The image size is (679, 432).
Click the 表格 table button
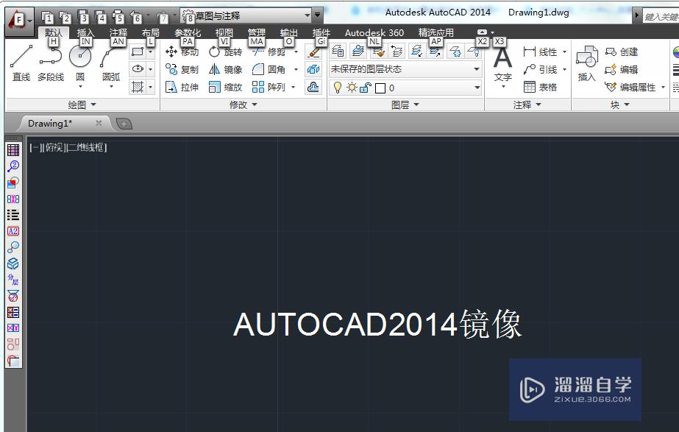pos(544,87)
